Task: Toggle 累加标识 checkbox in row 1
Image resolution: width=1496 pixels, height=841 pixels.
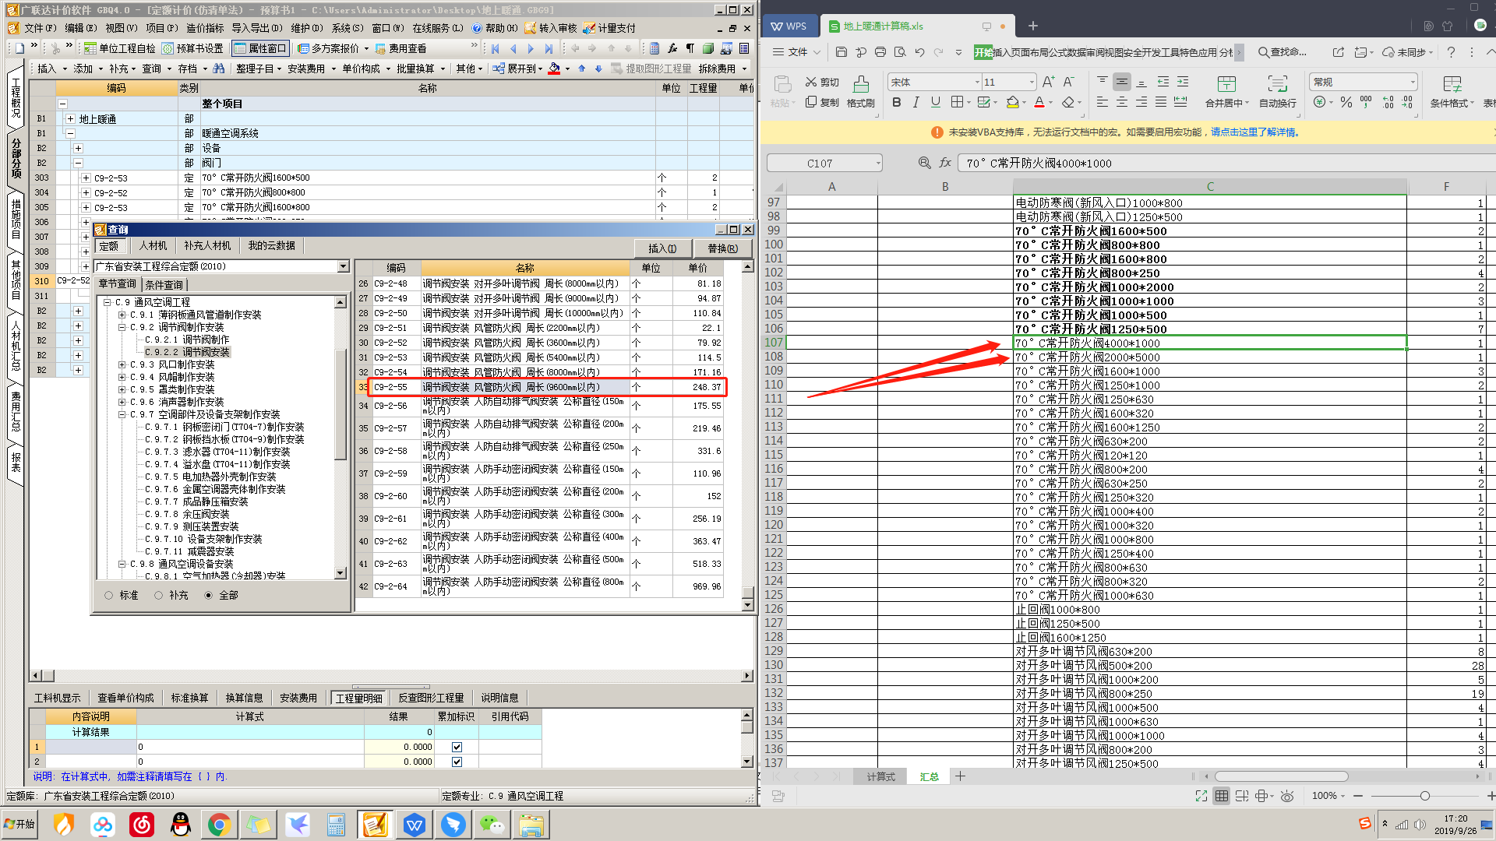Action: point(457,747)
